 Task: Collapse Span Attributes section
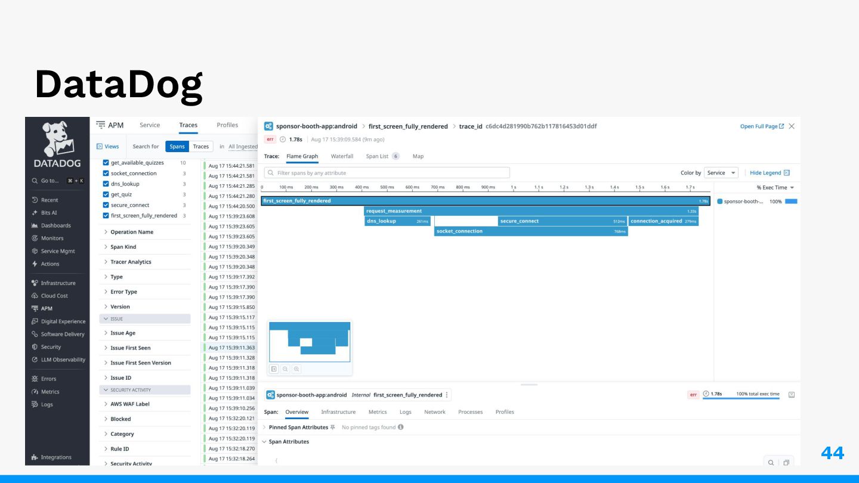coord(286,442)
